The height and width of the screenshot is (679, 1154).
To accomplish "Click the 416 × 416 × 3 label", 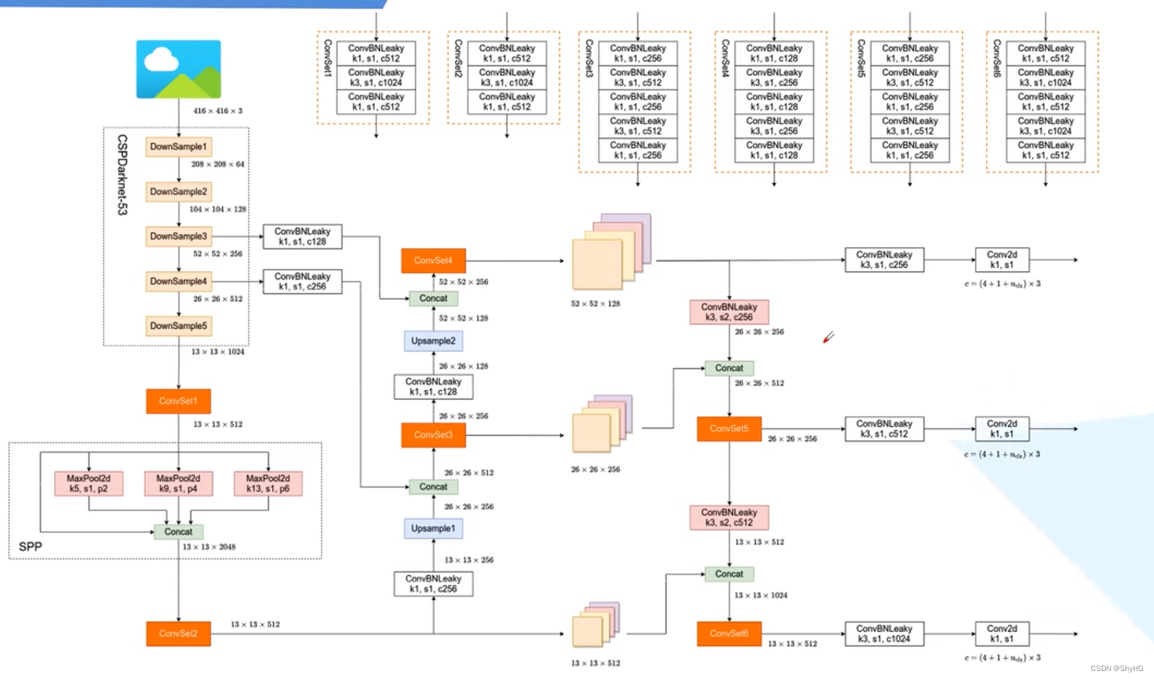I will [x=218, y=111].
